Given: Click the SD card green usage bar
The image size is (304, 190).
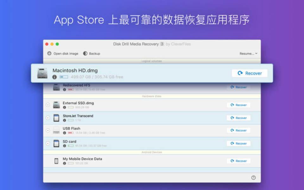Looking at the screenshot, I should pyautogui.click(x=71, y=146).
